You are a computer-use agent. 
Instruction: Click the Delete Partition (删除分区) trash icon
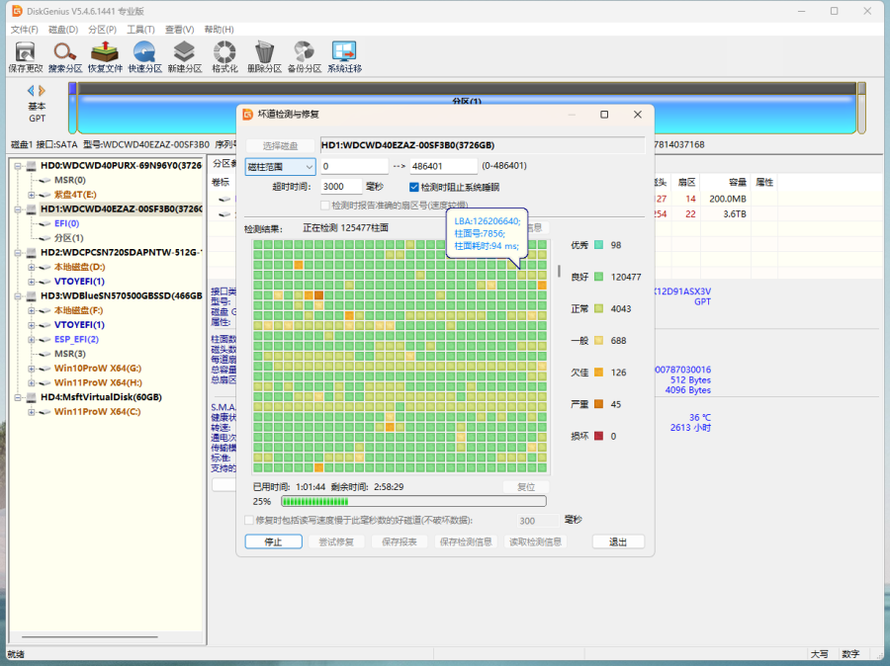point(264,56)
